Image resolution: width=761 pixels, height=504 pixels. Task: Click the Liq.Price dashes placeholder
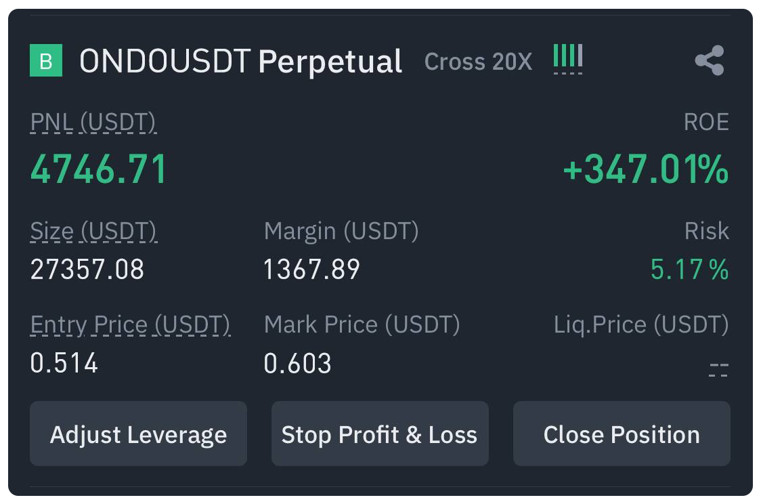tap(719, 370)
